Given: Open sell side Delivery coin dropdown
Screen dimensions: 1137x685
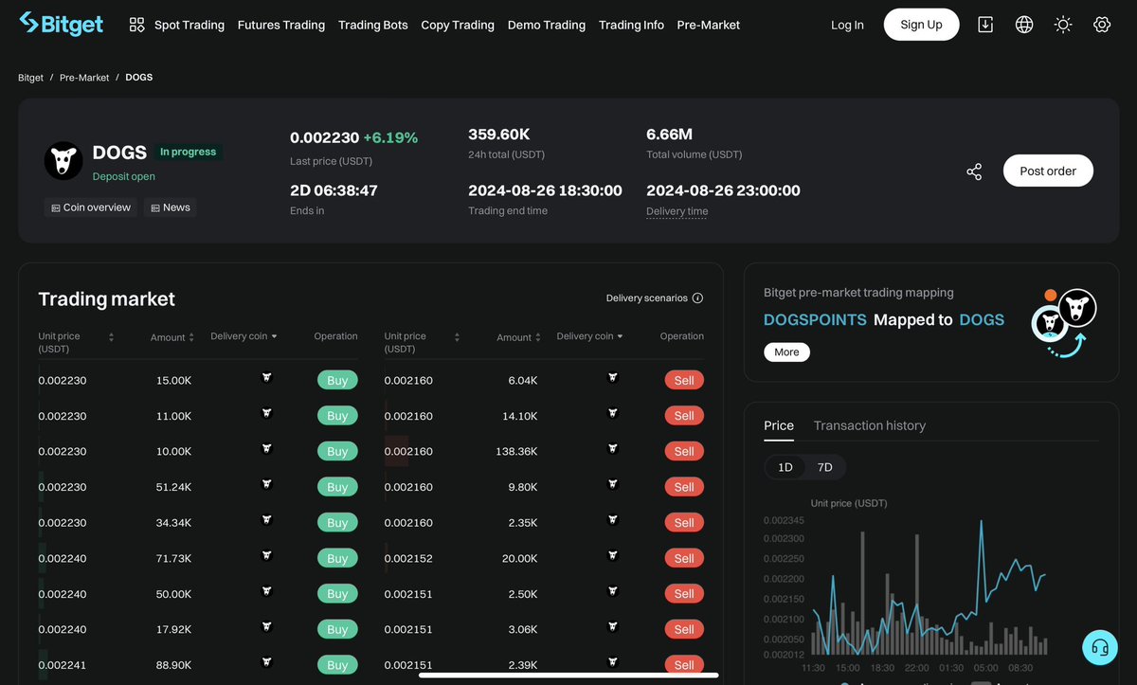Looking at the screenshot, I should (x=589, y=336).
